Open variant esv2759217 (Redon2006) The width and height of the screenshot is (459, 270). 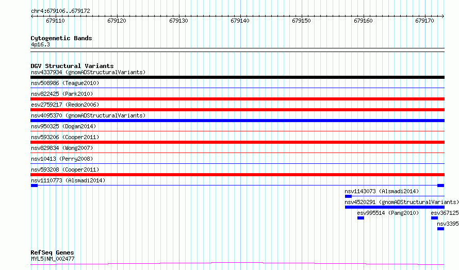coord(65,105)
